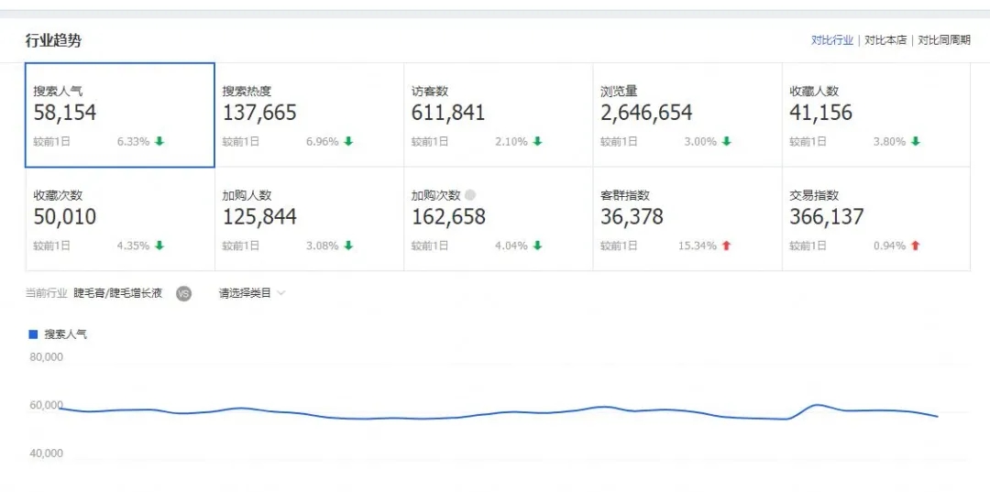Select the 收藏人数 metric card

click(x=875, y=115)
